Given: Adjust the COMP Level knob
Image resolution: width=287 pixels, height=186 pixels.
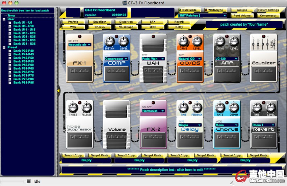Looking at the screenshot, I should 124,42.
